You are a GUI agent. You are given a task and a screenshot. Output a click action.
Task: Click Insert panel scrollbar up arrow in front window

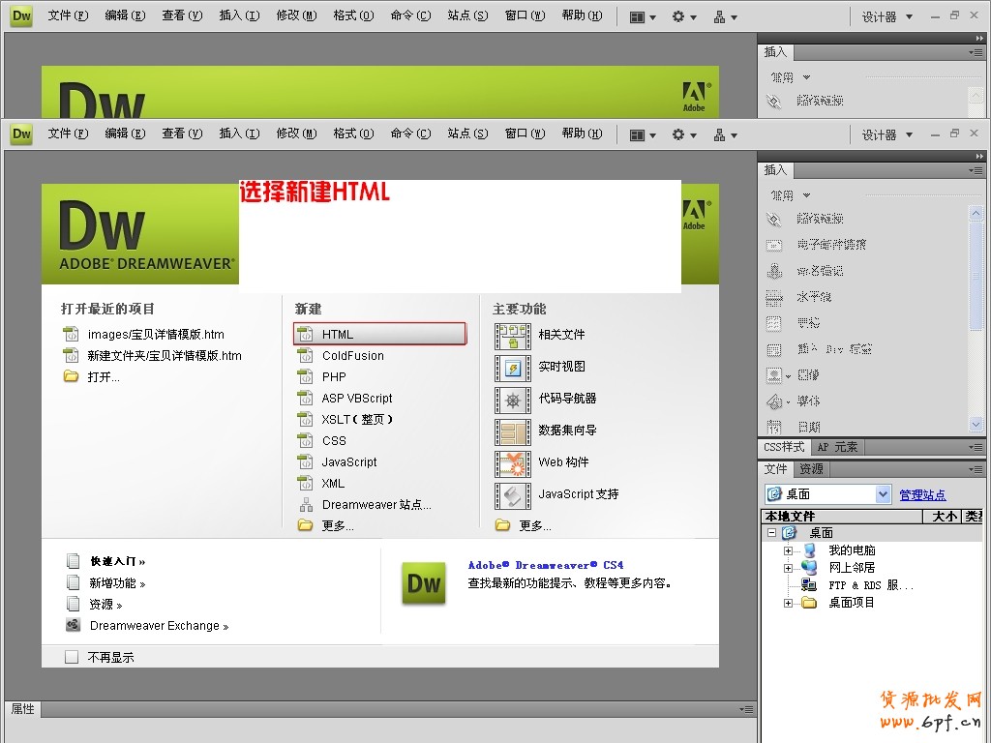[x=976, y=214]
